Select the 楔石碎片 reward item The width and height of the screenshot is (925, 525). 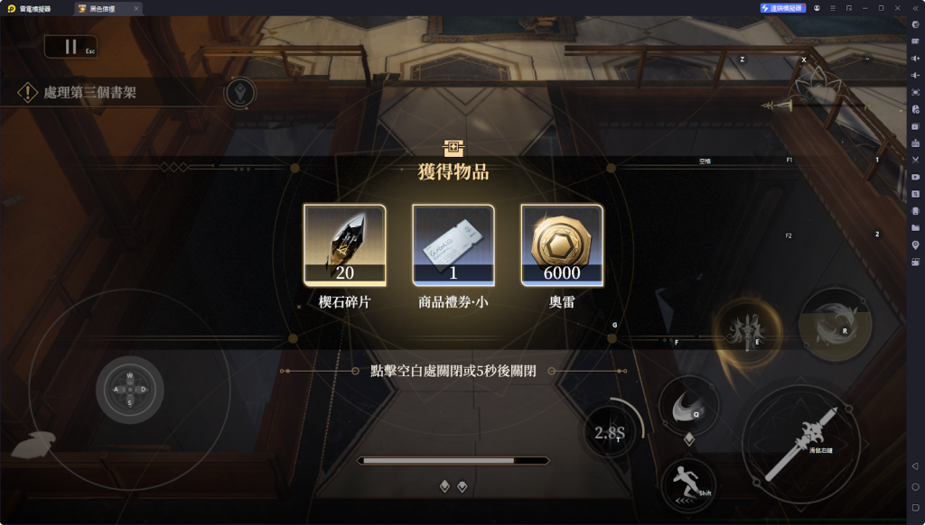(x=344, y=245)
